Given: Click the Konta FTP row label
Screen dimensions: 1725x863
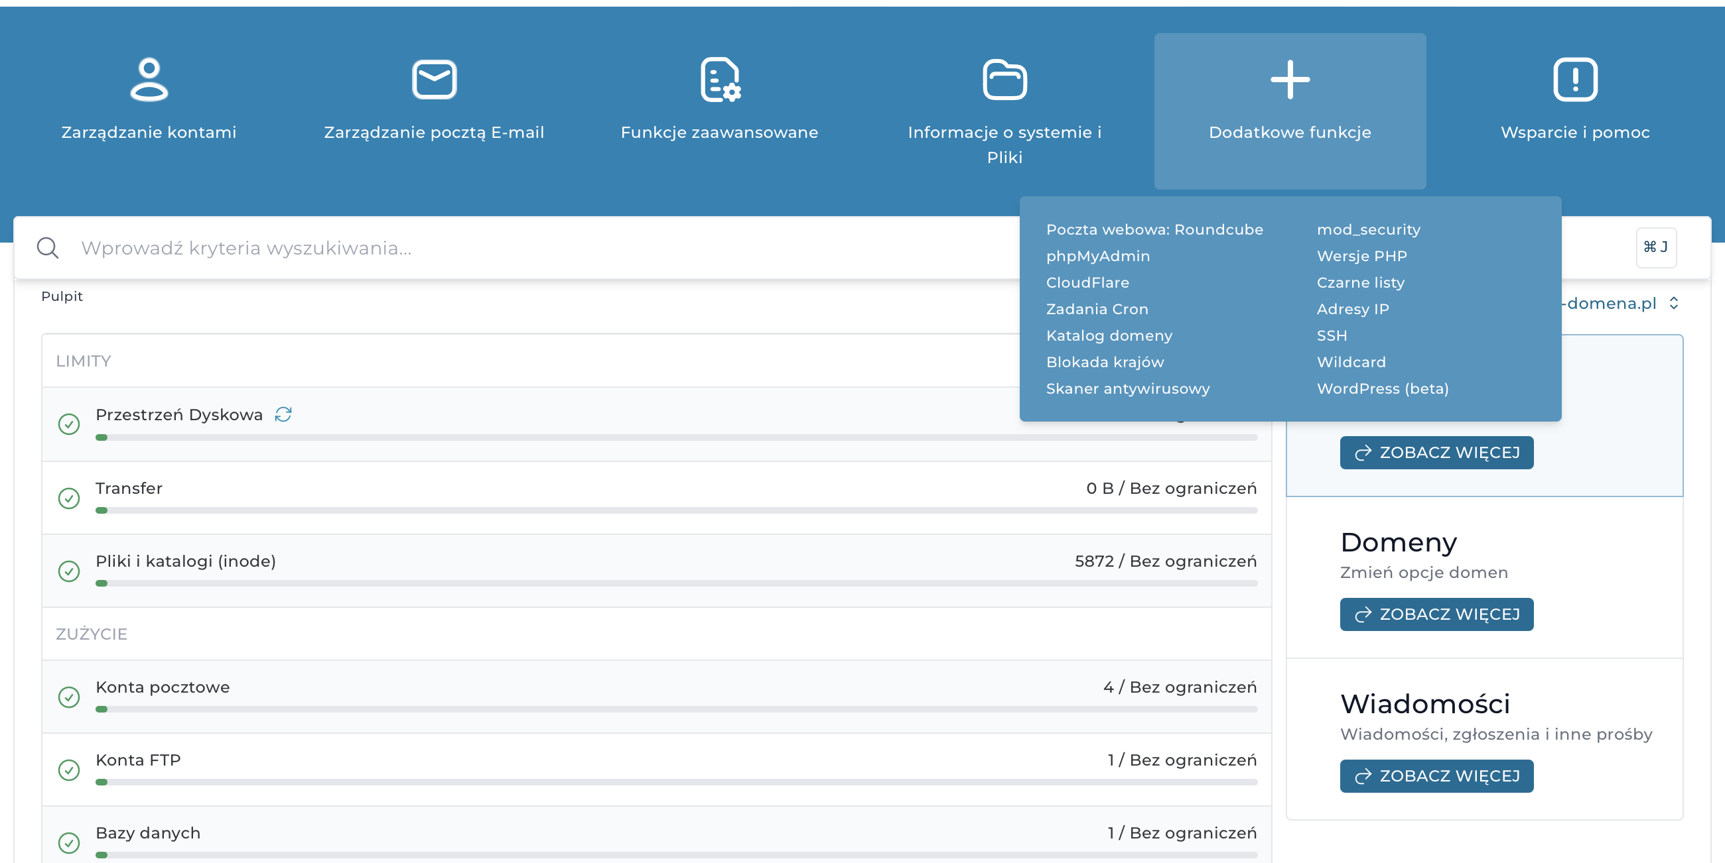Looking at the screenshot, I should point(138,760).
